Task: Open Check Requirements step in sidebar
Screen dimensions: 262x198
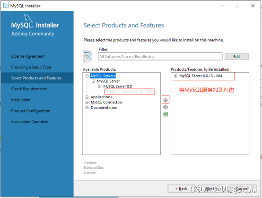Action: 29,89
